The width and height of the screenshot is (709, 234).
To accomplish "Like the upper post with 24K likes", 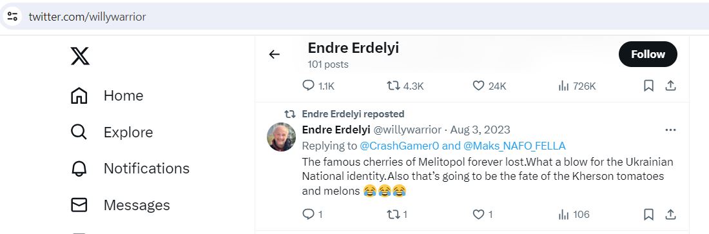I will (489, 86).
